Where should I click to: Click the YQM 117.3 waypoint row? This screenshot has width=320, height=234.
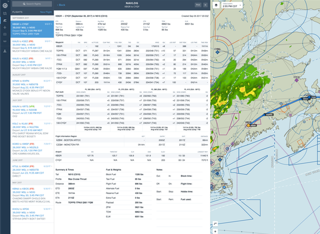[132, 69]
